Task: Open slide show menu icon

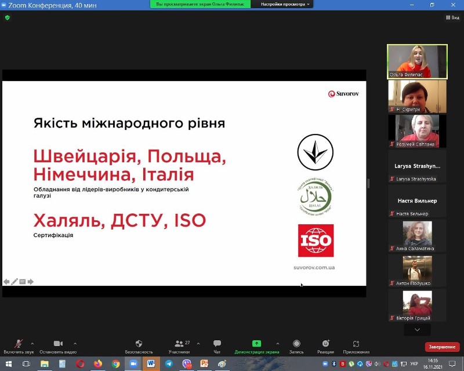Action: pyautogui.click(x=22, y=282)
